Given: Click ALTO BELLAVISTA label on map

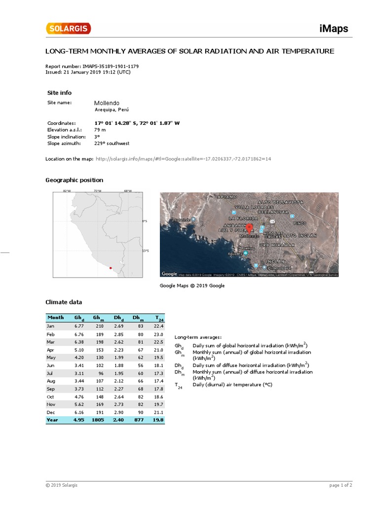Looking at the screenshot, I should pos(280,202).
